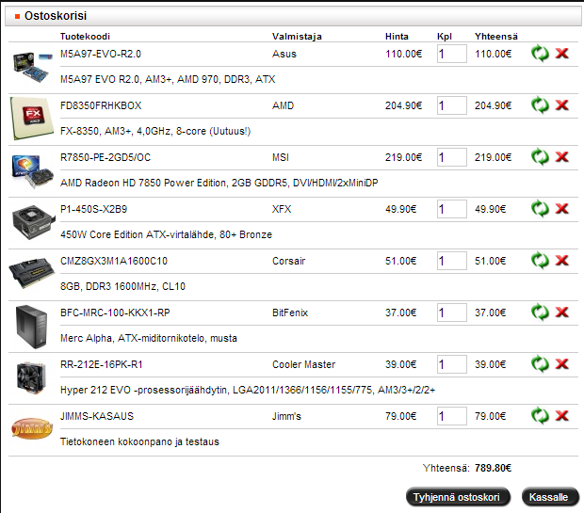Open product code JIMMS-KASAUS
The height and width of the screenshot is (513, 584).
click(97, 416)
